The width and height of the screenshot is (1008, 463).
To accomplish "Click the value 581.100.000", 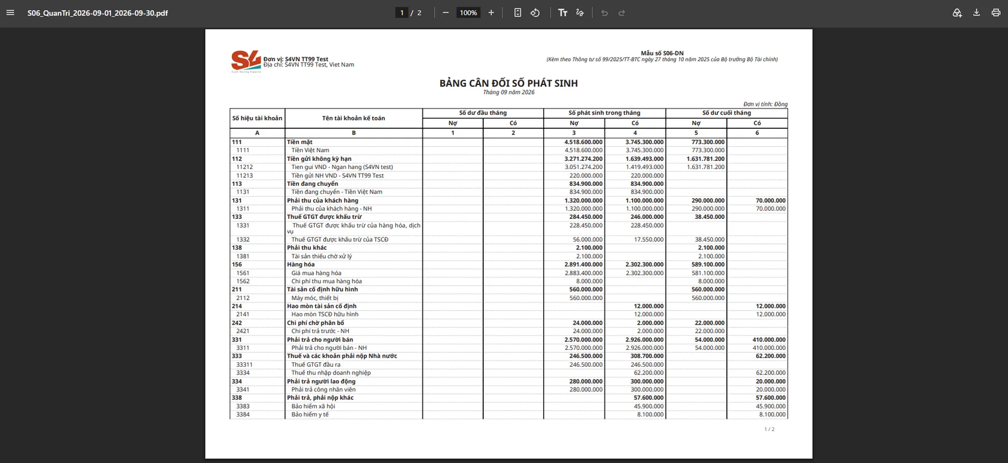I will tap(708, 273).
